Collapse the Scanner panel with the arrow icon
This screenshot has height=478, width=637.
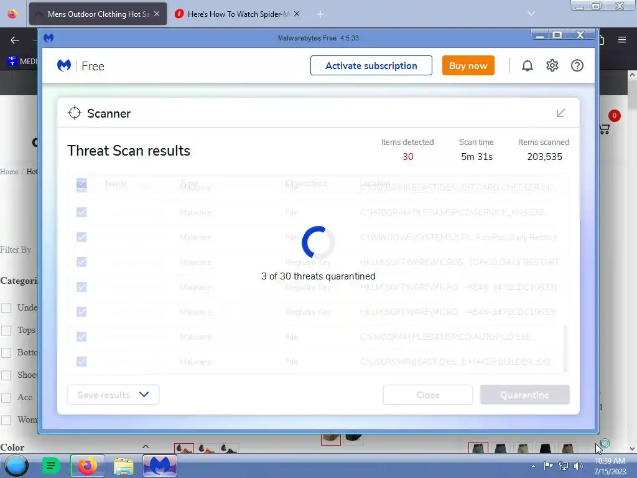tap(560, 113)
